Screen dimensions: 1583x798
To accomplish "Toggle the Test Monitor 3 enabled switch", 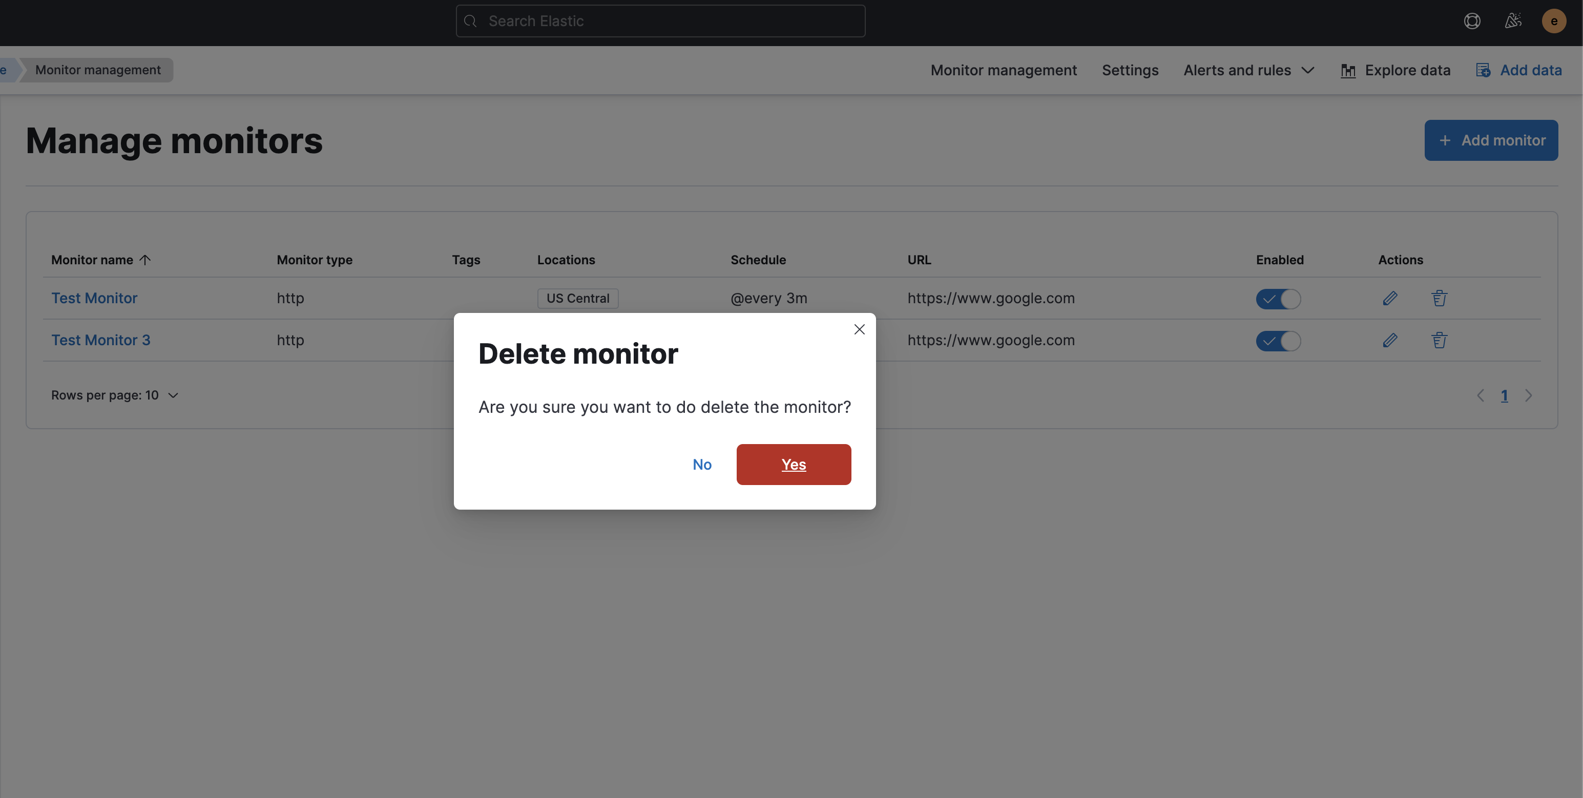I will pos(1278,341).
